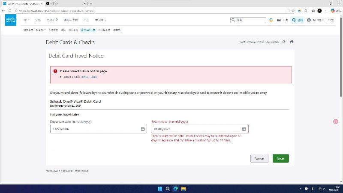This screenshot has height=193, width=343.
Task: Switch to the second browser tab
Action: tap(66, 4)
